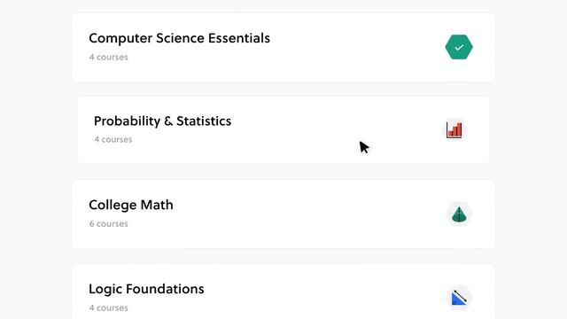
Task: Click the "6 courses" label
Action: 108,224
